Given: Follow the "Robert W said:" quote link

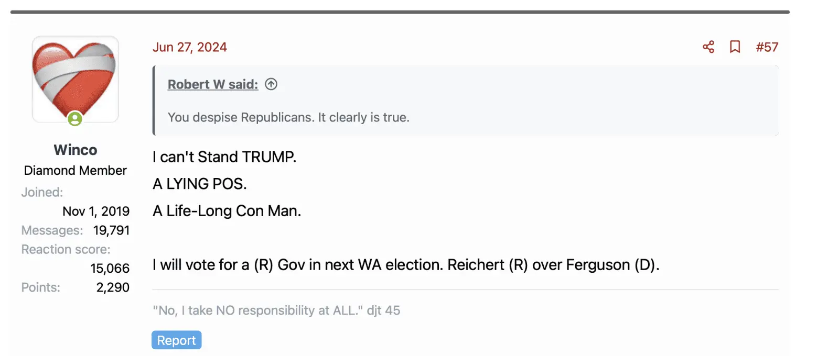Looking at the screenshot, I should coord(213,84).
